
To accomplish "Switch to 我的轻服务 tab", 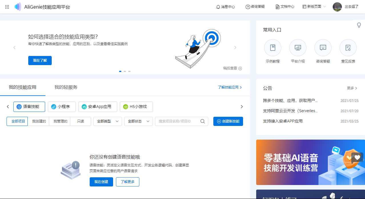I will [x=66, y=87].
